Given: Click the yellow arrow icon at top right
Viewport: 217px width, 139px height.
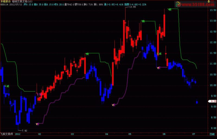Looking at the screenshot, I should [x=209, y=1].
